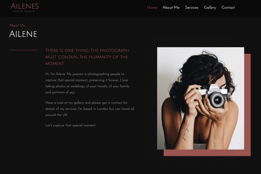Click the About Me section label
Screen dimensions: 261x174
[17, 25]
